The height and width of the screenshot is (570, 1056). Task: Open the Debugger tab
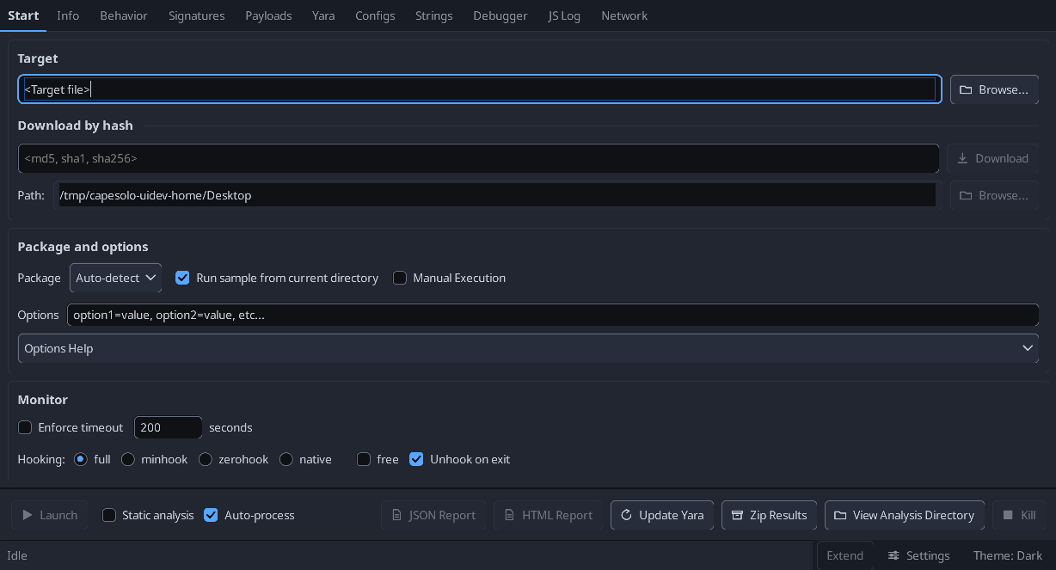click(500, 15)
